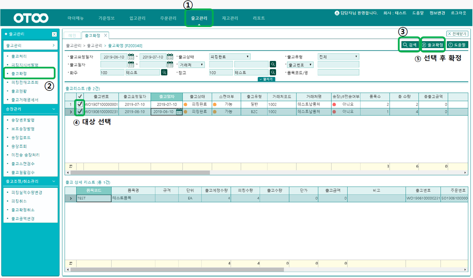Click the 출고확정 confirm button
This screenshot has height=278, width=473.
coord(433,45)
